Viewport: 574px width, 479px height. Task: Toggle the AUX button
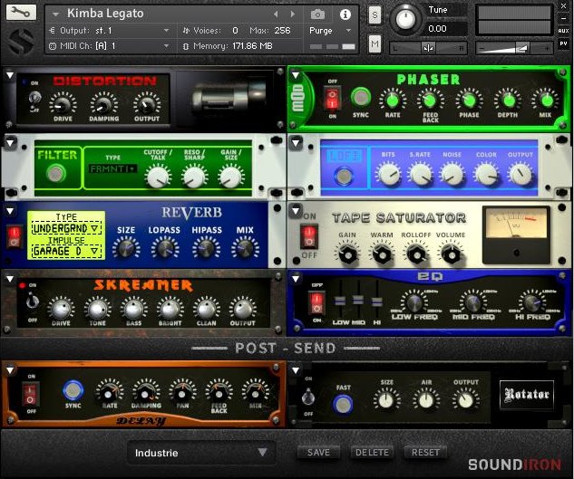[563, 31]
